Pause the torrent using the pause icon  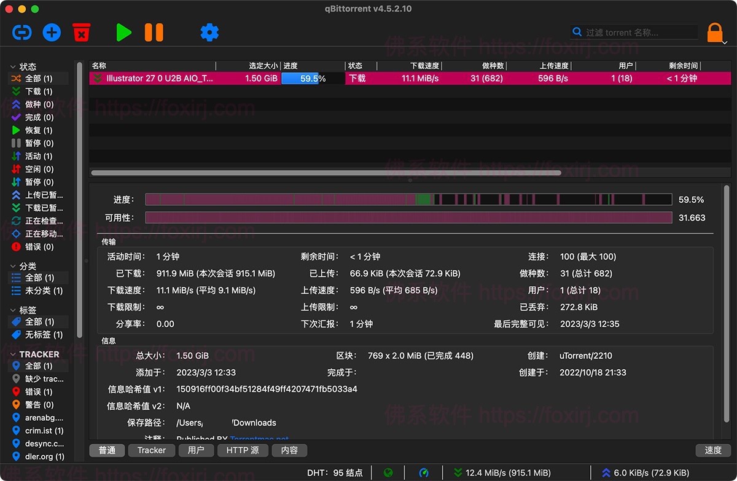pos(154,33)
